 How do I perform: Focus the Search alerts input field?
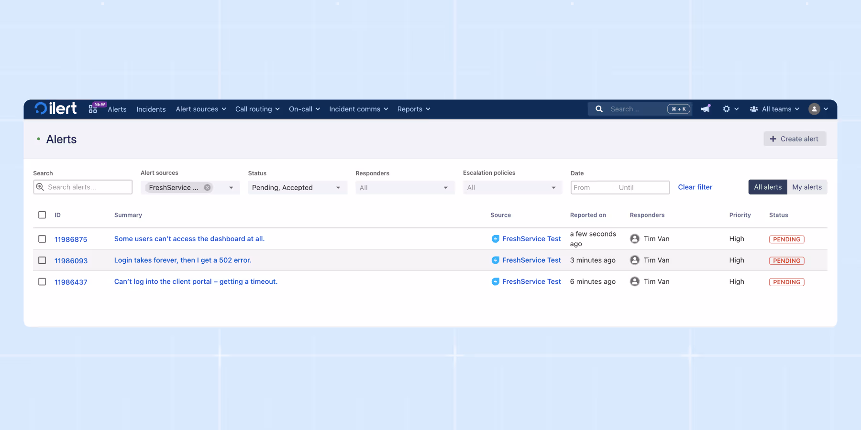pyautogui.click(x=83, y=187)
